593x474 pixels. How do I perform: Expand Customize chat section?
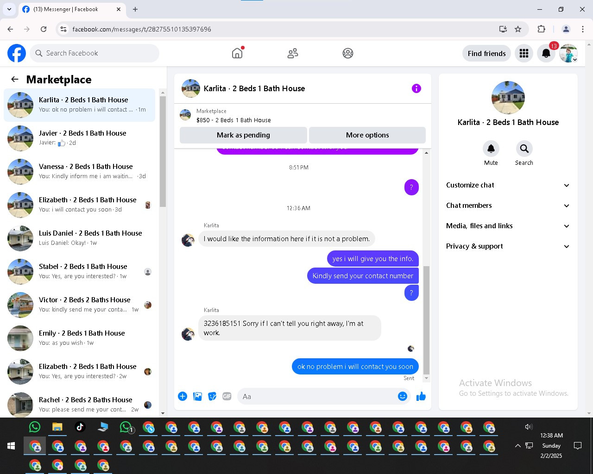tap(508, 185)
